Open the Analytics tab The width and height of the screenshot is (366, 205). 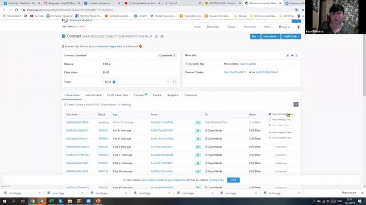[x=173, y=95]
